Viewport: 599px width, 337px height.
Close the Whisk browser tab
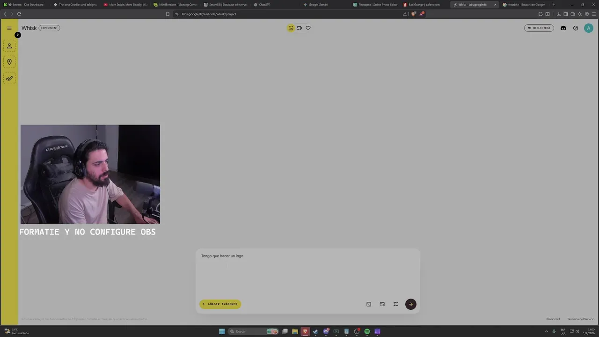point(495,5)
